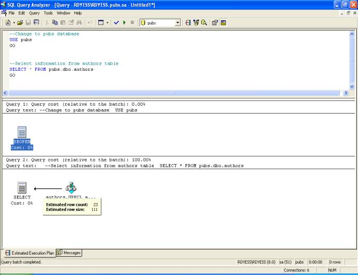
Task: Click the New Query toolbar icon
Action: tap(8, 22)
